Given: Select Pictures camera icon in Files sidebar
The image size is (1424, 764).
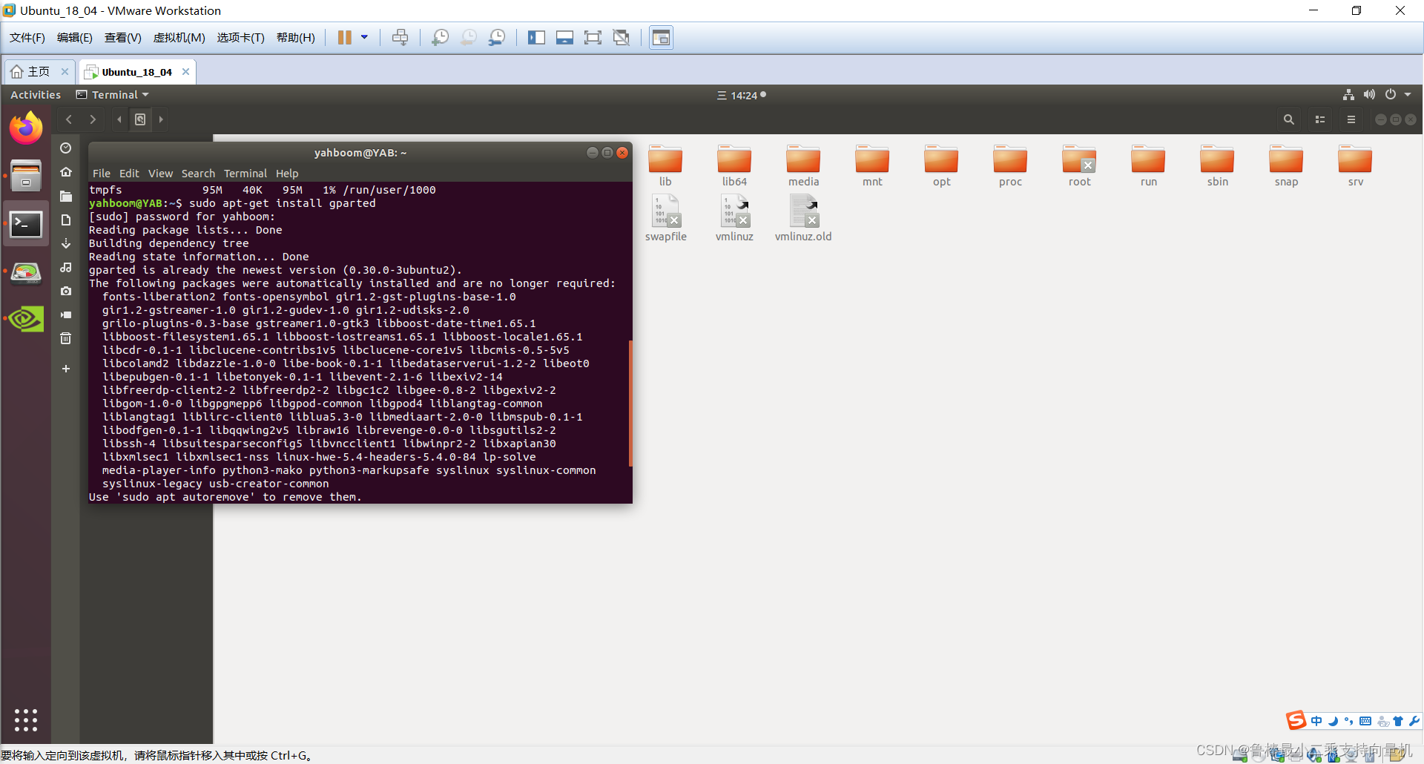Looking at the screenshot, I should pyautogui.click(x=66, y=291).
